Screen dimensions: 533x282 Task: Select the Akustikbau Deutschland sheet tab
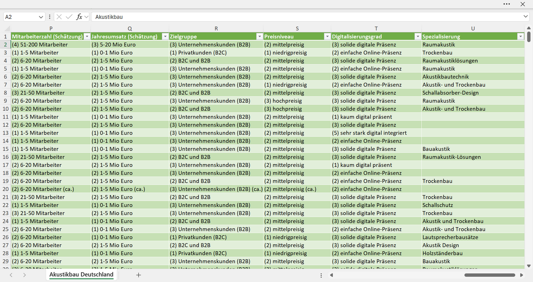tap(81, 275)
